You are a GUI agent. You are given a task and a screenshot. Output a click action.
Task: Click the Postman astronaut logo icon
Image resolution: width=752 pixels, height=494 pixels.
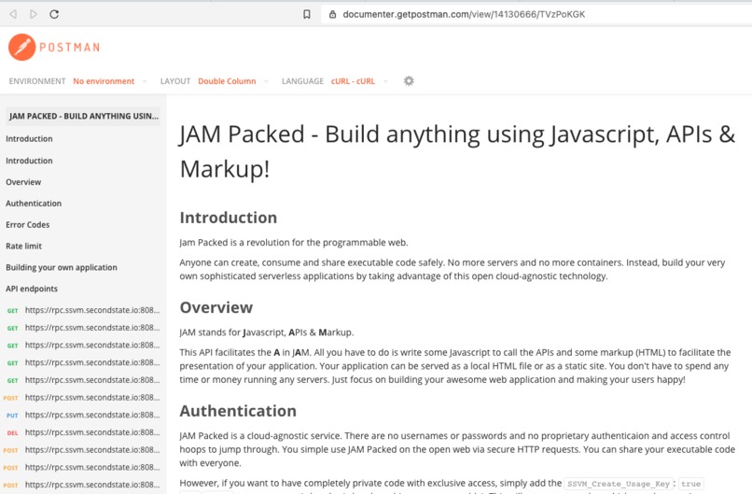[22, 47]
